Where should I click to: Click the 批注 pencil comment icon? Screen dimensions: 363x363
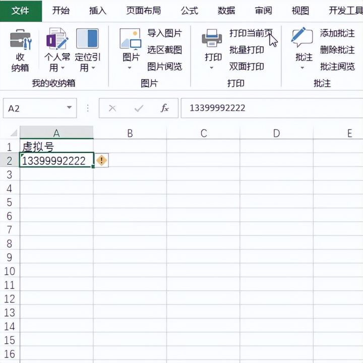tap(302, 37)
